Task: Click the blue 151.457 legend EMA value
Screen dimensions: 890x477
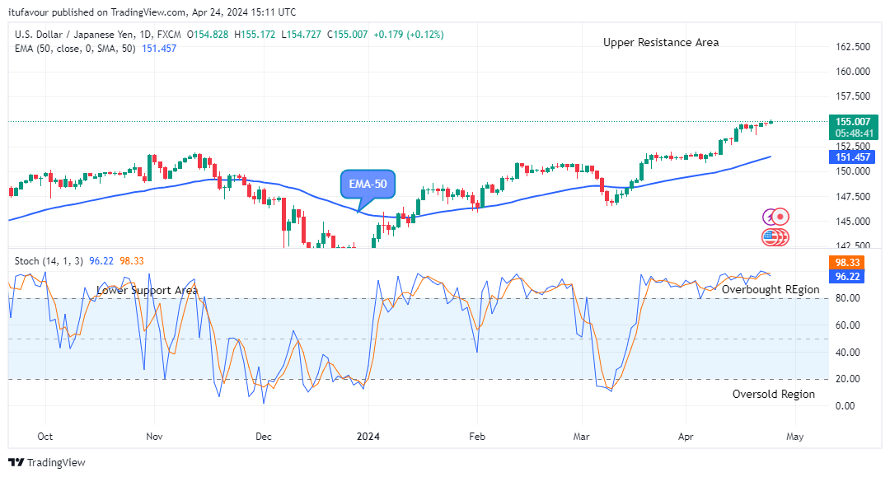Action: click(159, 49)
